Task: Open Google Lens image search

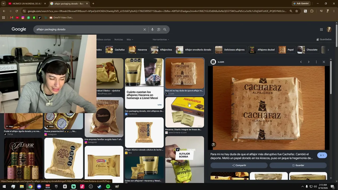Action: tap(159, 30)
